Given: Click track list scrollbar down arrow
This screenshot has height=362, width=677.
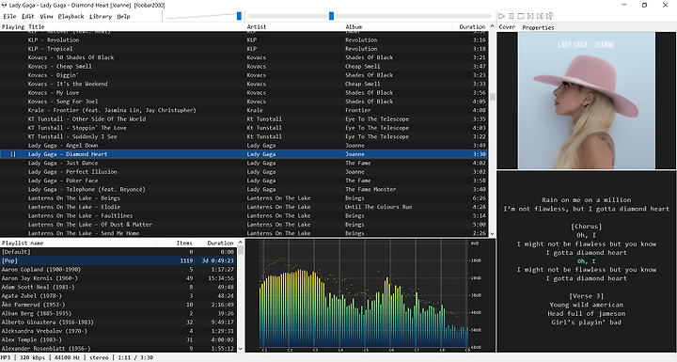Looking at the screenshot, I should [x=492, y=233].
